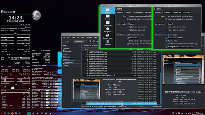Navigate to Photos in the breadcrumb

pos(96,46)
